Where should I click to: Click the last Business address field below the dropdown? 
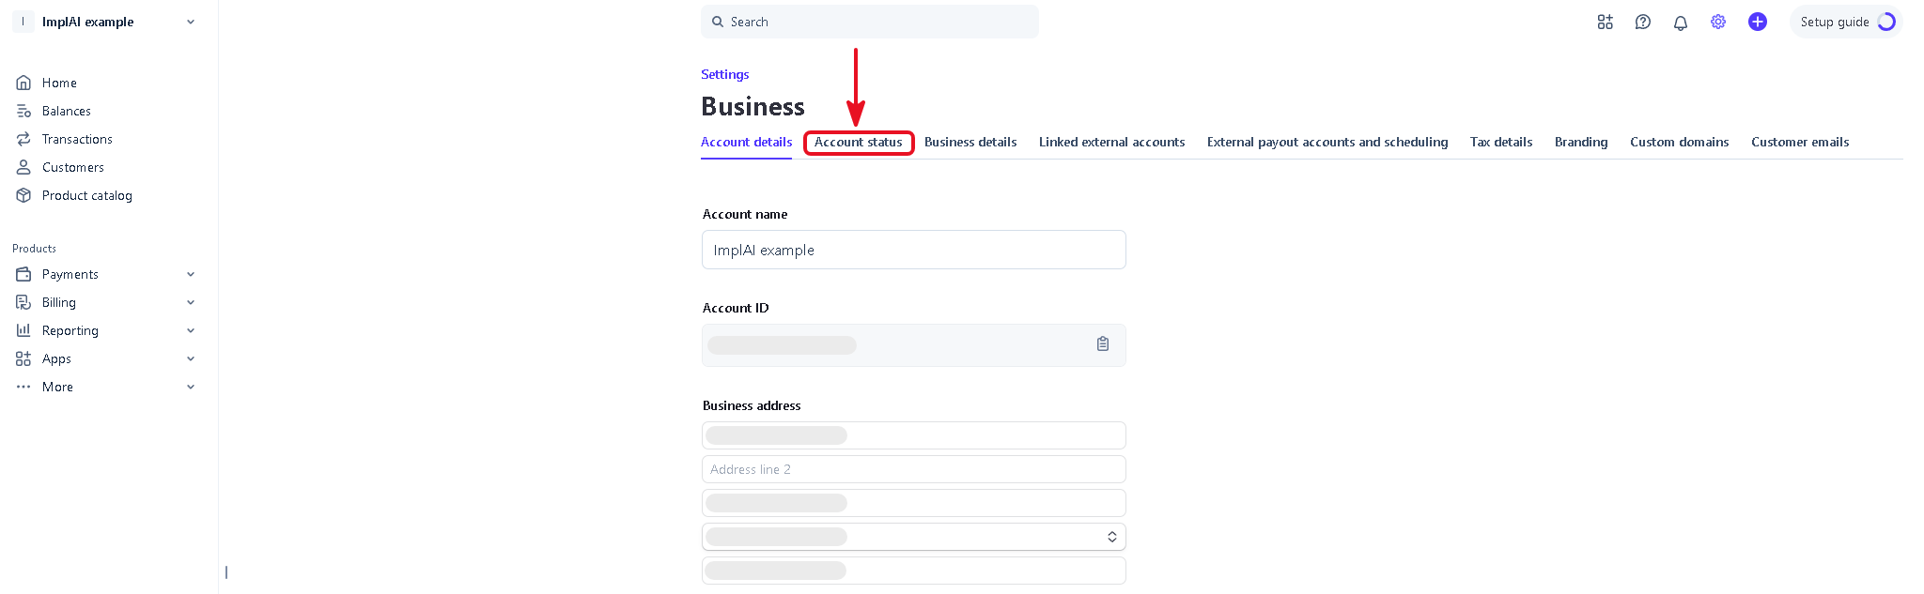coord(914,571)
